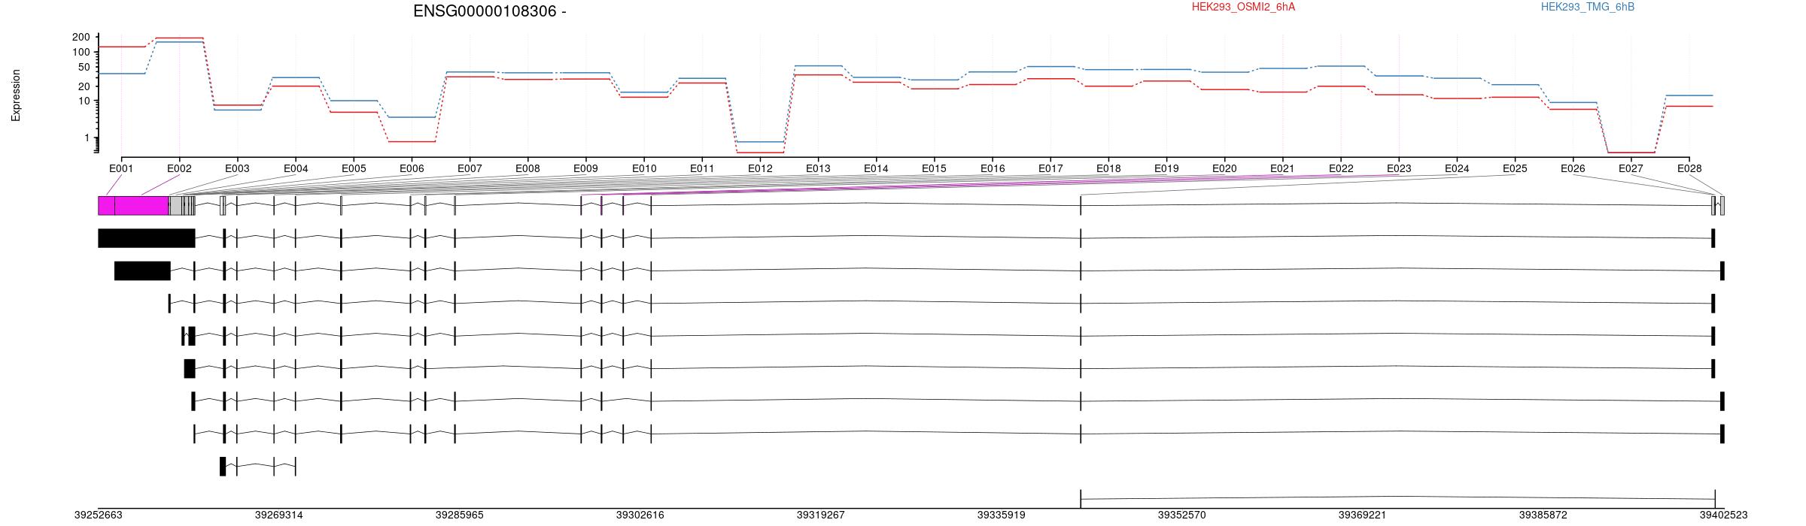Viewport: 1806px width, 526px height.
Task: Click genomic coordinate 39269314
Action: 278,515
